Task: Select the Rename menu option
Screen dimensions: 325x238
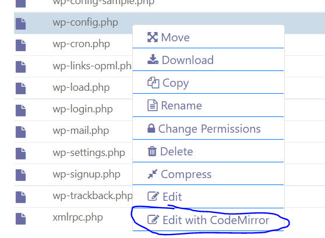Action: tap(208, 105)
